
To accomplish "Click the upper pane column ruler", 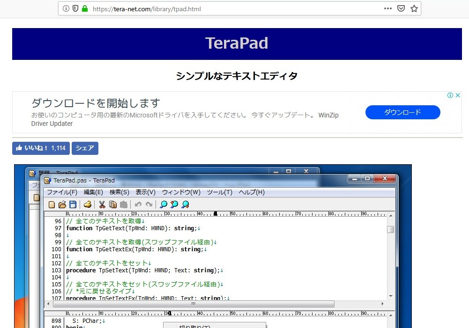I will pos(226,213).
